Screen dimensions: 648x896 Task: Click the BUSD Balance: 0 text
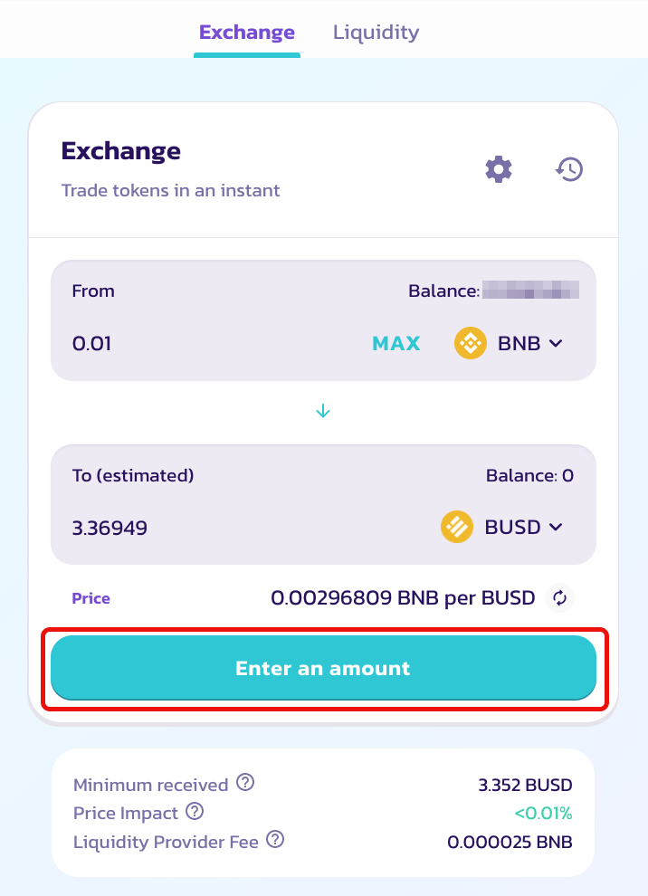(x=529, y=475)
